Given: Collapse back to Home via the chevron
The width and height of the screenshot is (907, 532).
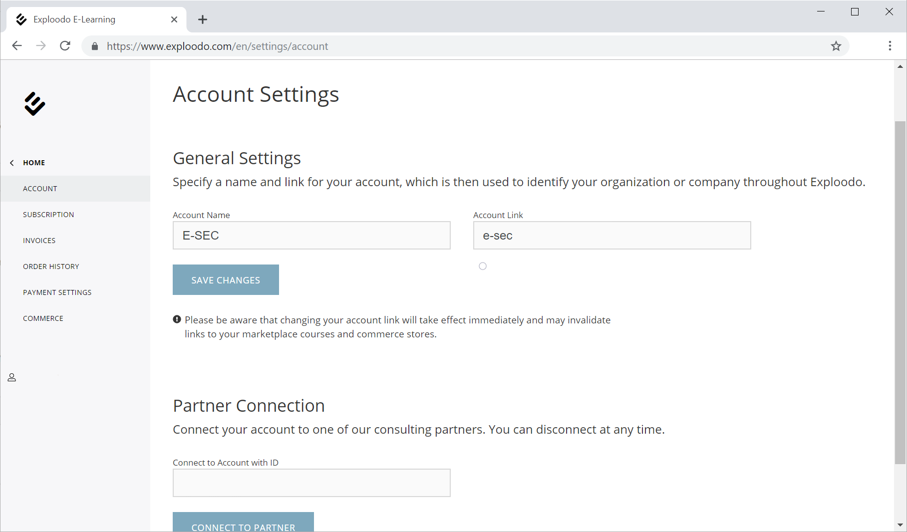Looking at the screenshot, I should (12, 163).
